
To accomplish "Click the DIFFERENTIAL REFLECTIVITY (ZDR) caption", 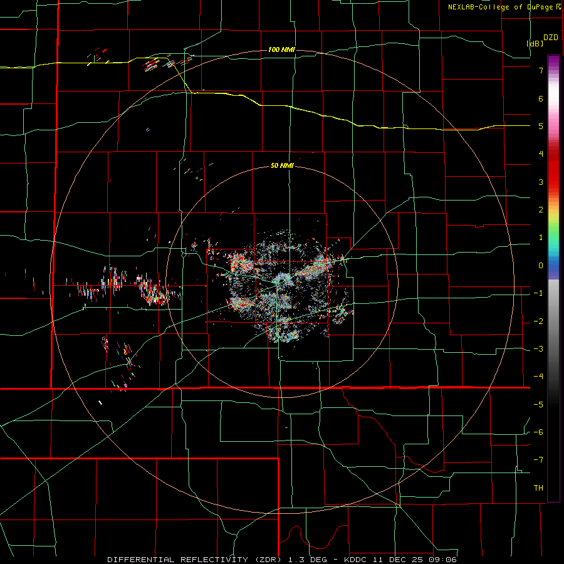I will coord(196,560).
